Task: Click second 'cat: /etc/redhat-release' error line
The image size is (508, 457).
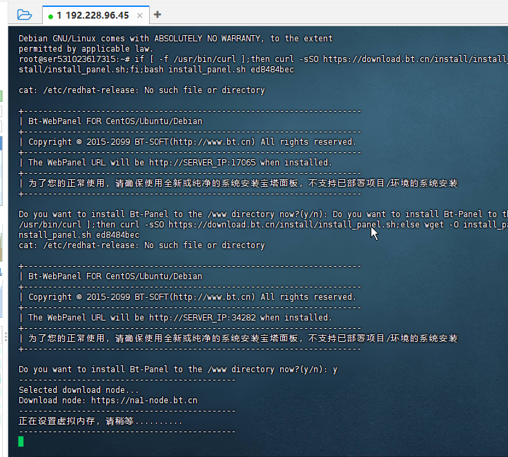Action: click(141, 245)
